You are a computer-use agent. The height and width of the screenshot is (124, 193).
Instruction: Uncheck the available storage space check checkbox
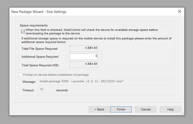[x=23, y=32]
